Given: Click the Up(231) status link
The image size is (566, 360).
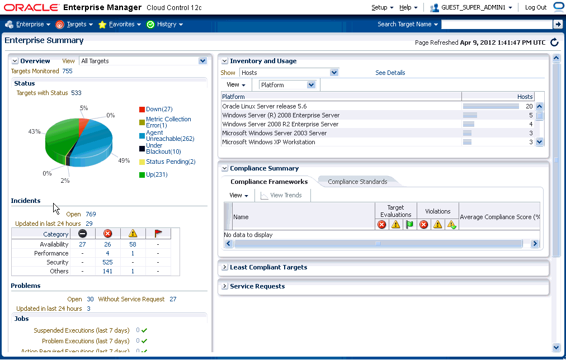Looking at the screenshot, I should pyautogui.click(x=157, y=174).
